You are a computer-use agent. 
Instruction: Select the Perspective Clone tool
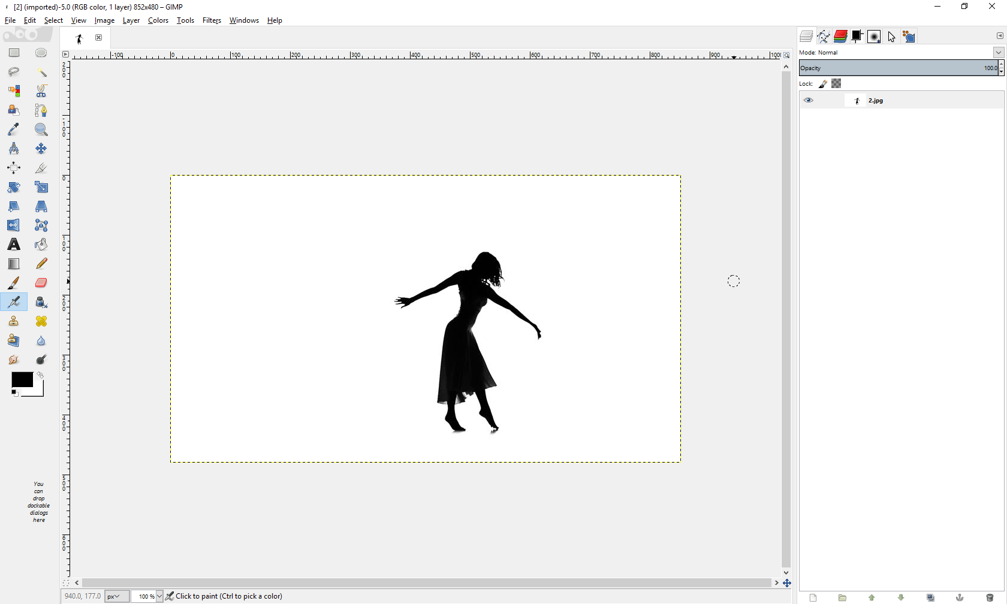(14, 340)
